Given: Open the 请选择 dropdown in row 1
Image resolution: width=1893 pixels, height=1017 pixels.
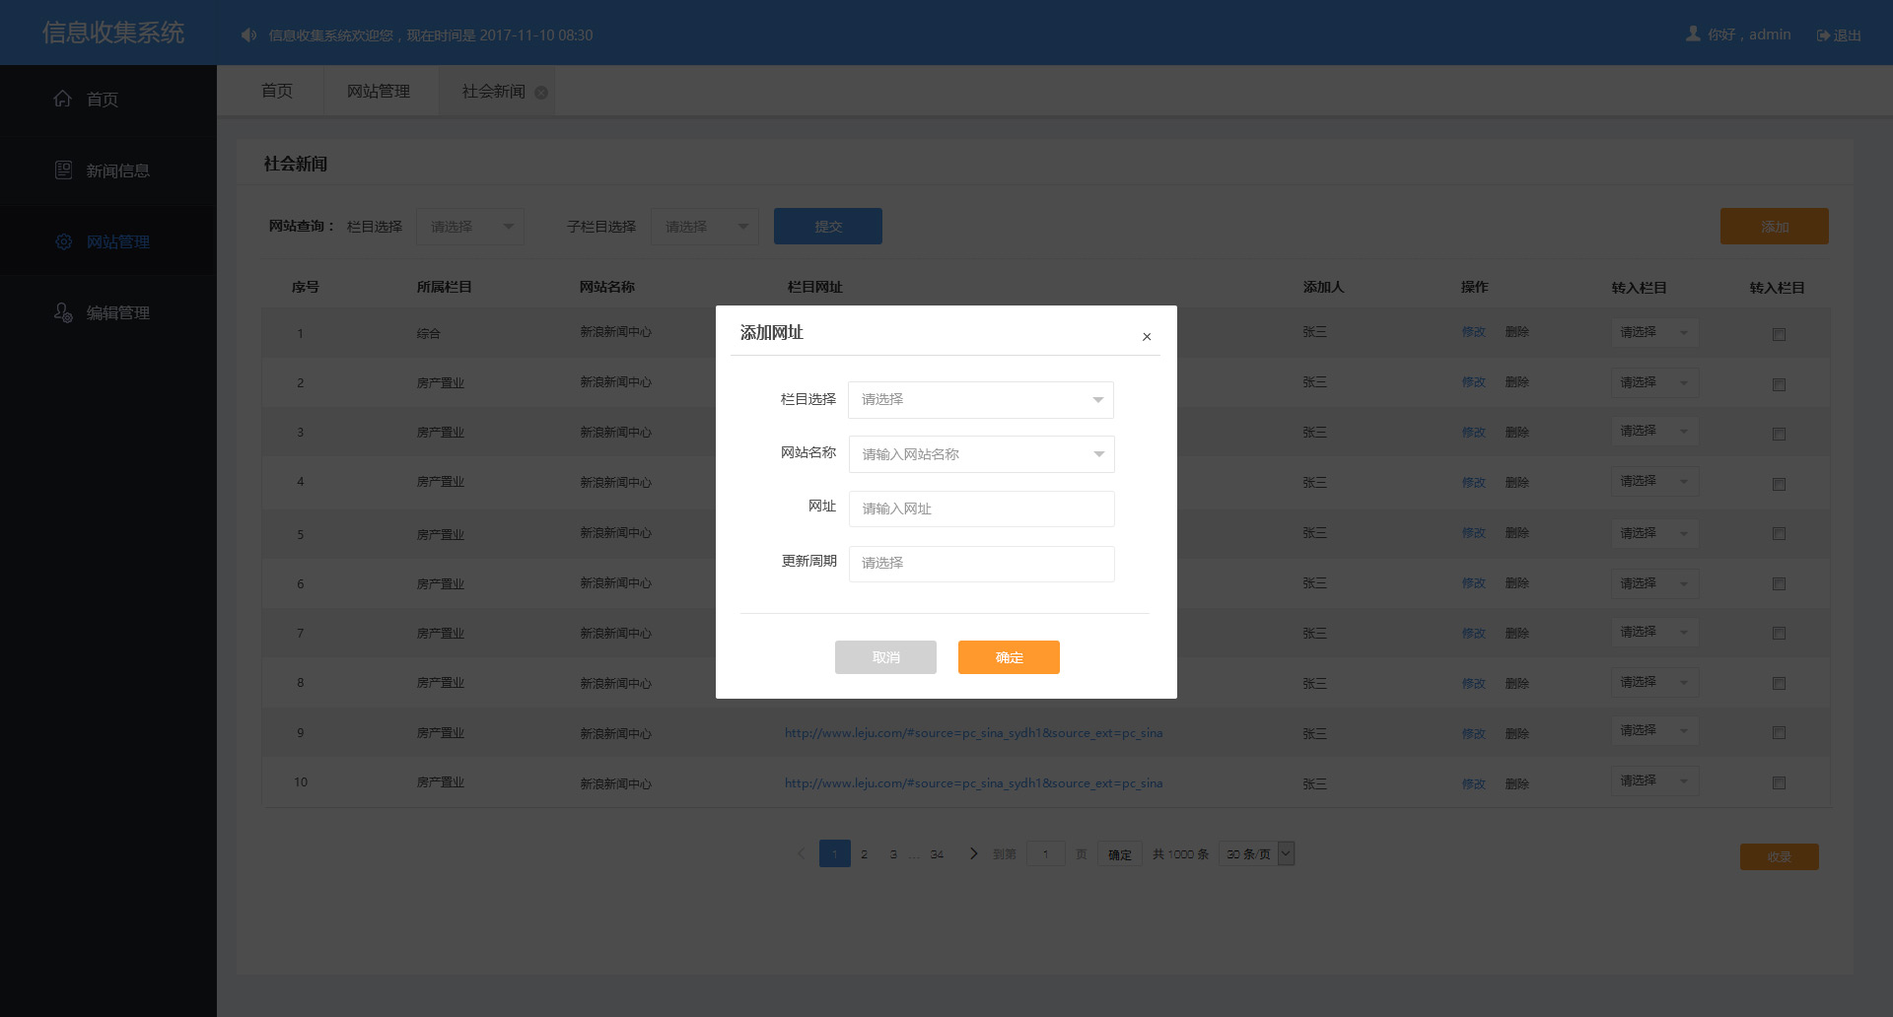Looking at the screenshot, I should coord(1654,332).
